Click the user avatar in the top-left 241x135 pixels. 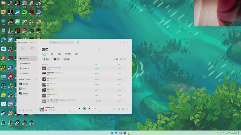19,43
